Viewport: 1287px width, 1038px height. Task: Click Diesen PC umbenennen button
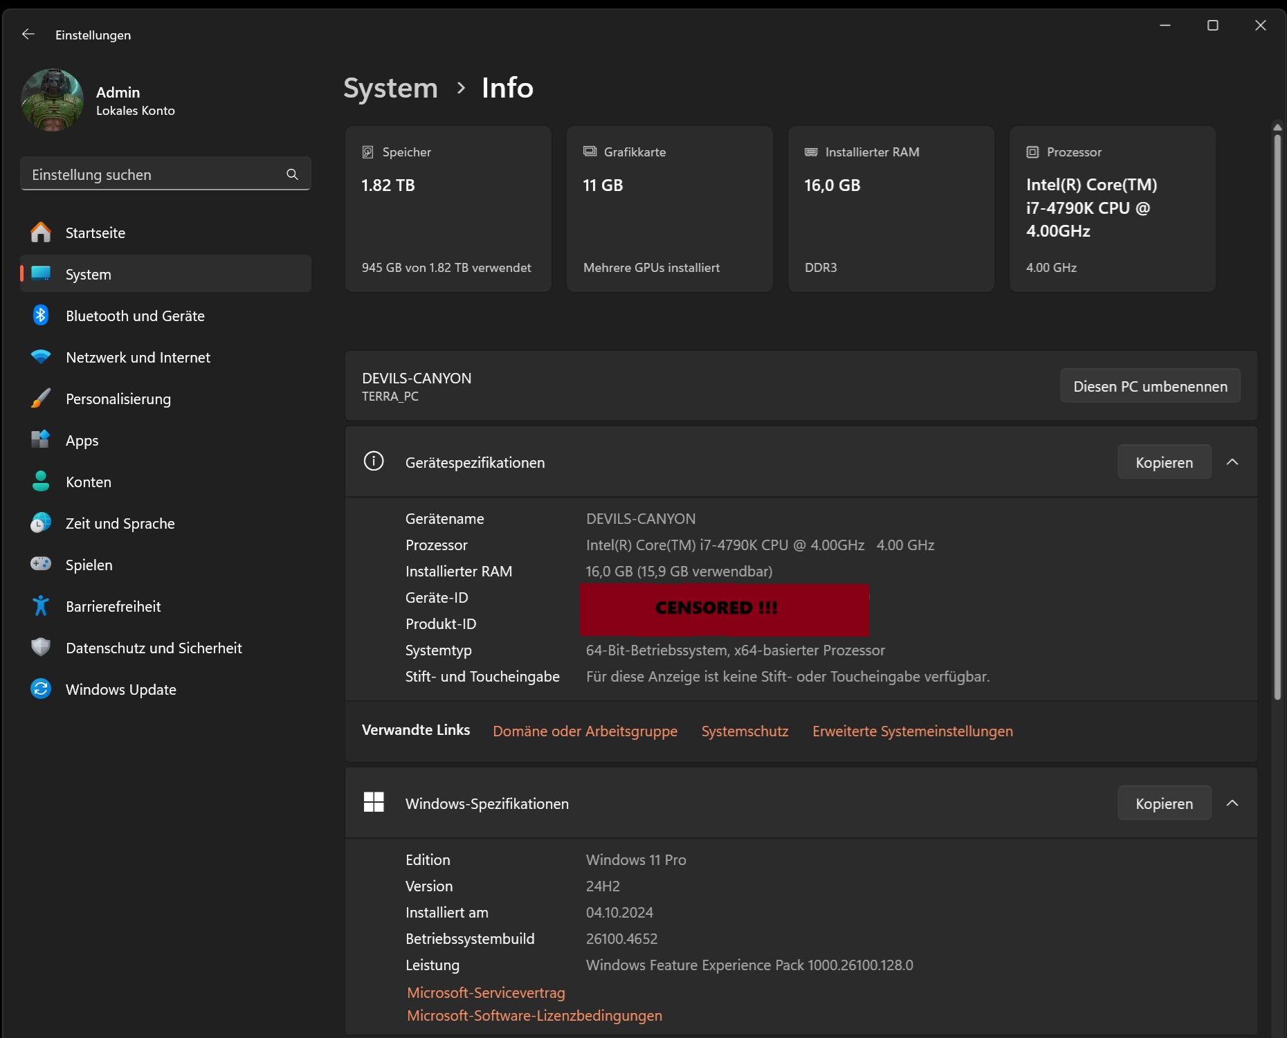[1151, 386]
